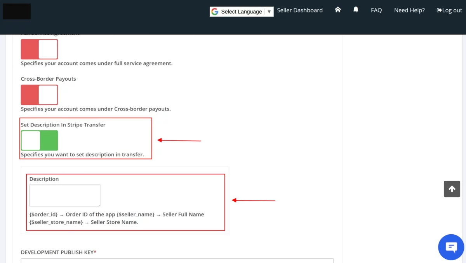This screenshot has height=263, width=466.
Task: Click the exit icon beside Log out
Action: [438, 10]
